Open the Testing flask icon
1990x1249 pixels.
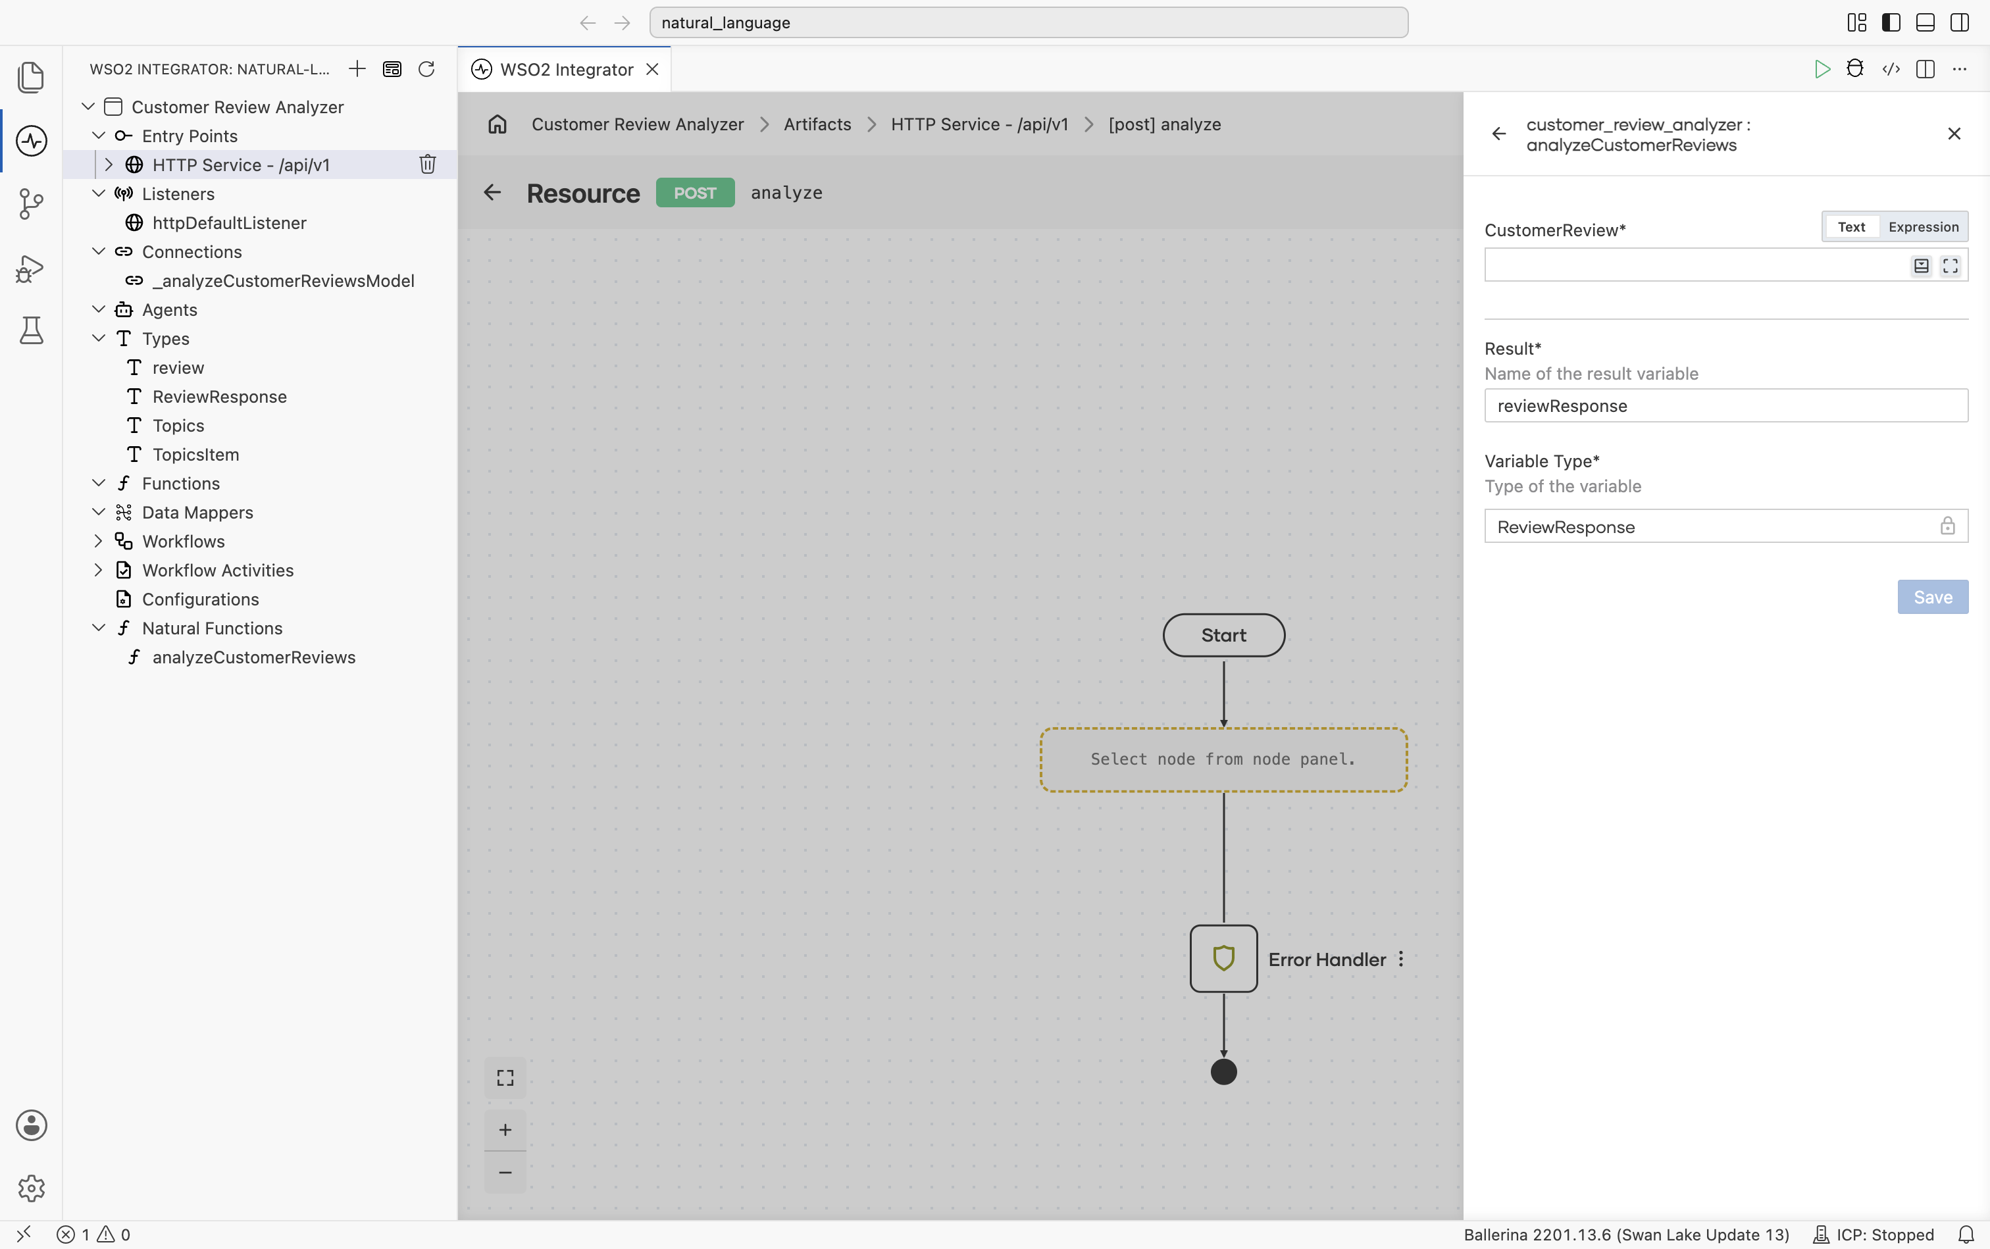[30, 330]
